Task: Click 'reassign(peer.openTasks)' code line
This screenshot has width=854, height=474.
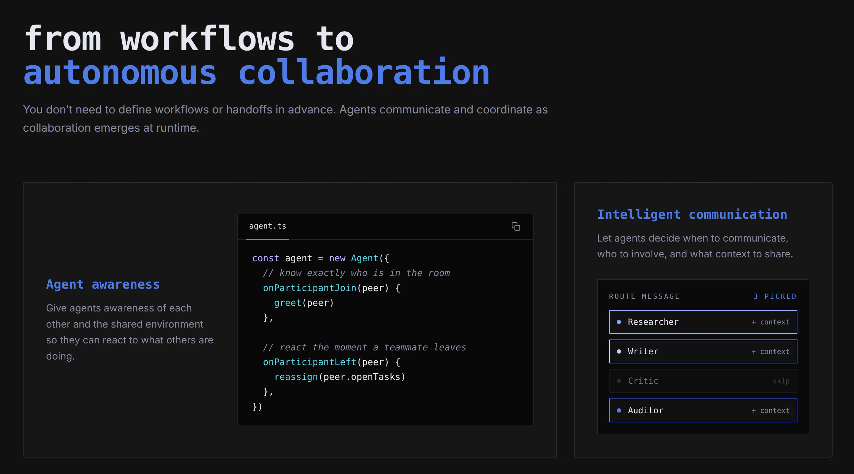Action: pyautogui.click(x=339, y=377)
